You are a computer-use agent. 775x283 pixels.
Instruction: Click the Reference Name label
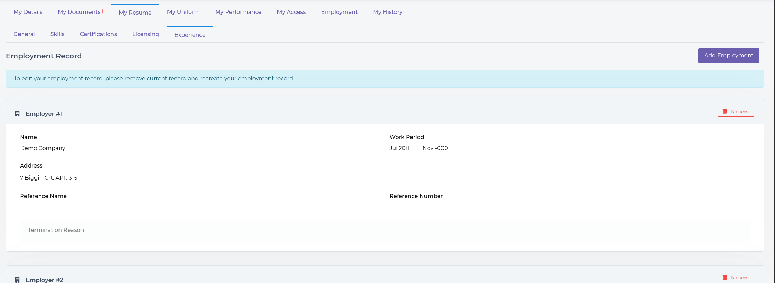coord(43,196)
